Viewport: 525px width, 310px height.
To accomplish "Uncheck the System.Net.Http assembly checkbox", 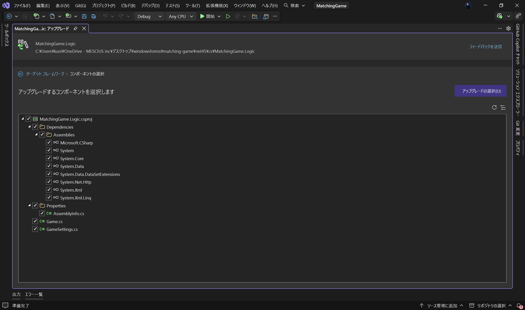I will pos(49,182).
